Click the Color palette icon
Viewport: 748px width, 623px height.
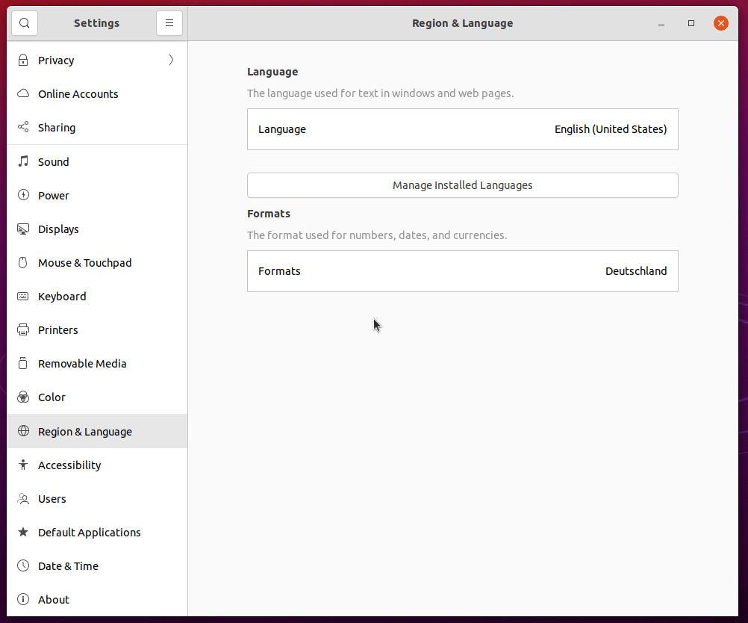click(x=23, y=397)
